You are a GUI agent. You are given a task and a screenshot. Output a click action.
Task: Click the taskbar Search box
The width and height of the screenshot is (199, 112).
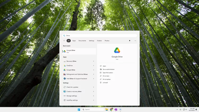coord(93,109)
